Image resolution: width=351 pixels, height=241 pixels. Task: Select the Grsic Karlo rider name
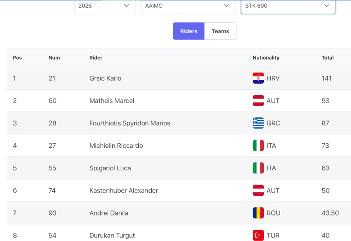point(105,78)
